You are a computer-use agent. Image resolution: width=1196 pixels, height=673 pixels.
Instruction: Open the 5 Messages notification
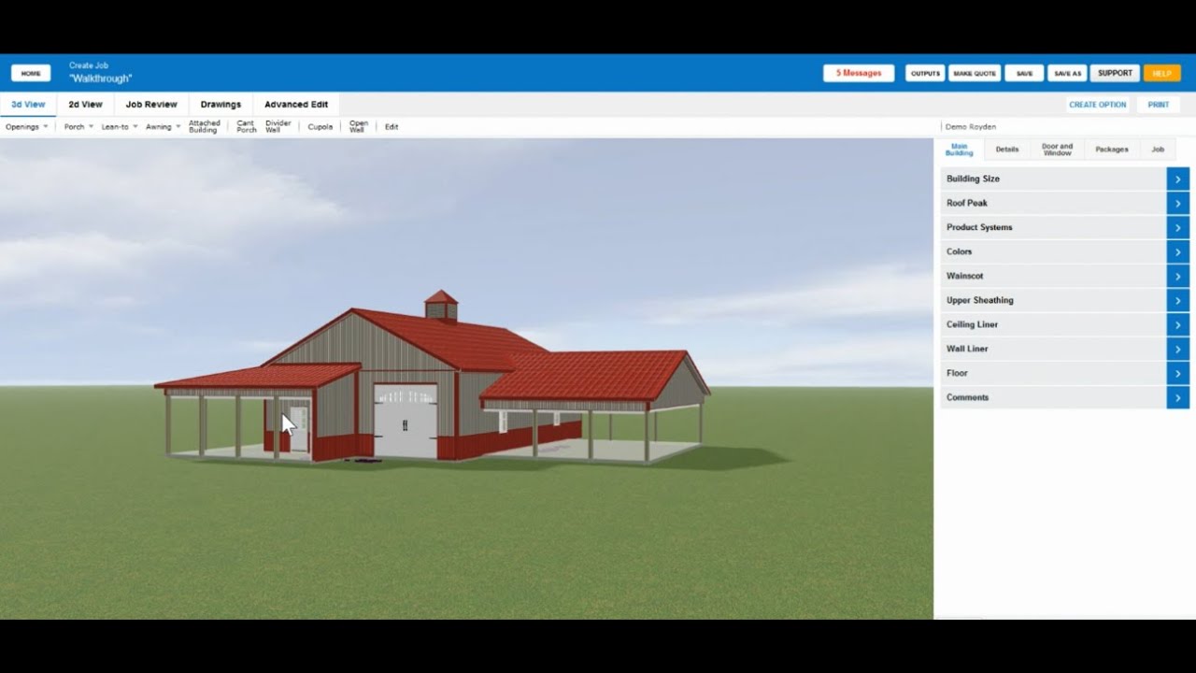click(859, 73)
